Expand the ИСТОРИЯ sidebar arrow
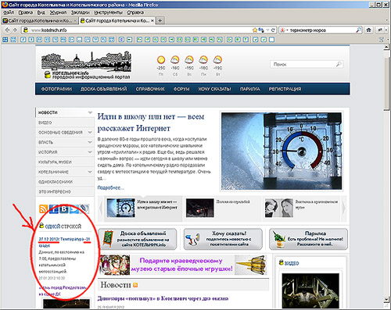This screenshot has height=310, width=391. (90, 152)
